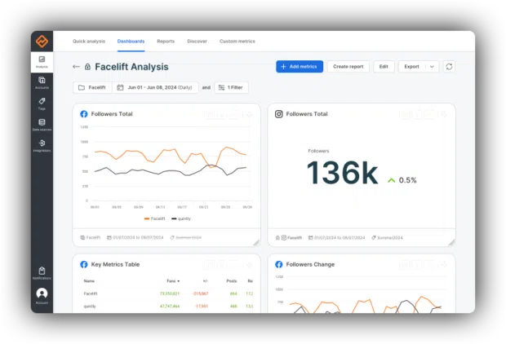Open the Analysis section in sidebar
Image resolution: width=506 pixels, height=344 pixels.
[42, 61]
